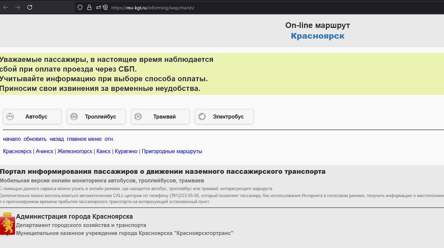Select the Курагино city link
Screen dimensions: 444x248
(126, 151)
